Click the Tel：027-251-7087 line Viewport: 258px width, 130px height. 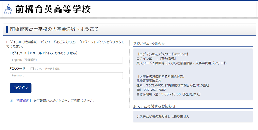pyautogui.click(x=151, y=90)
